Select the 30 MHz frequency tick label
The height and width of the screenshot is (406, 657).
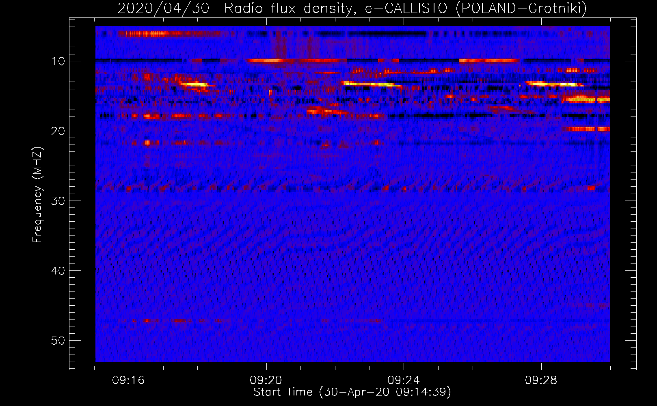tap(58, 201)
